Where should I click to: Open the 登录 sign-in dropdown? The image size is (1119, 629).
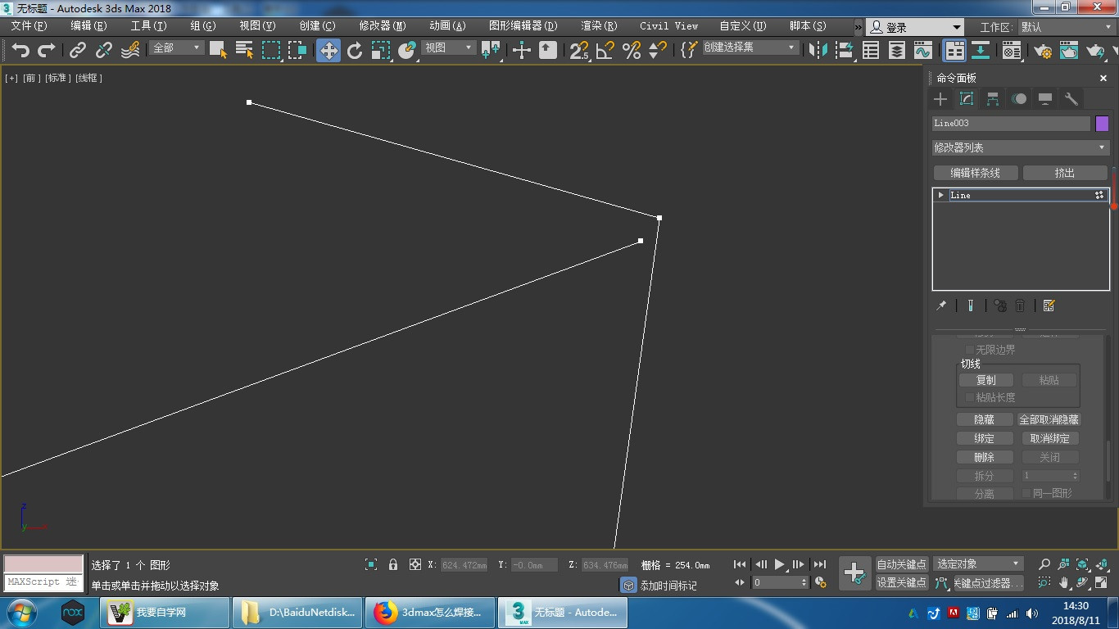(x=915, y=27)
